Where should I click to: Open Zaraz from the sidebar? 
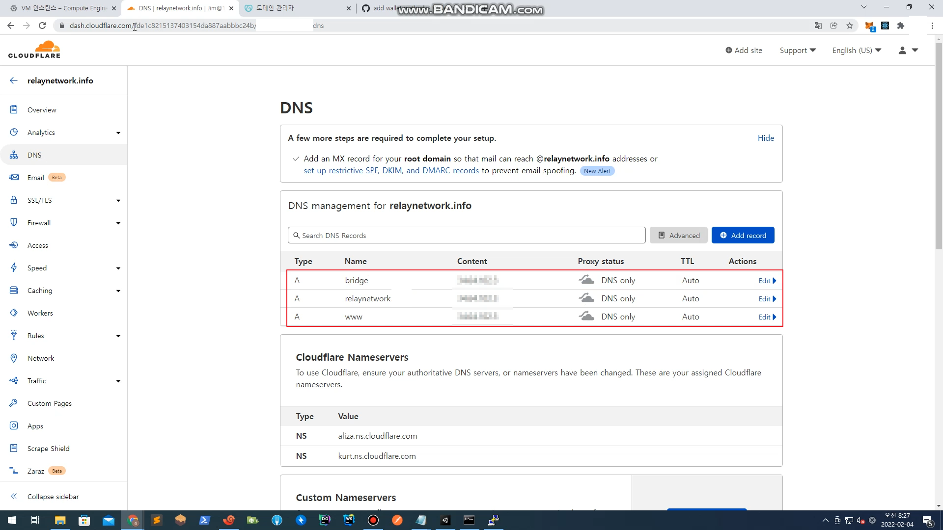35,471
